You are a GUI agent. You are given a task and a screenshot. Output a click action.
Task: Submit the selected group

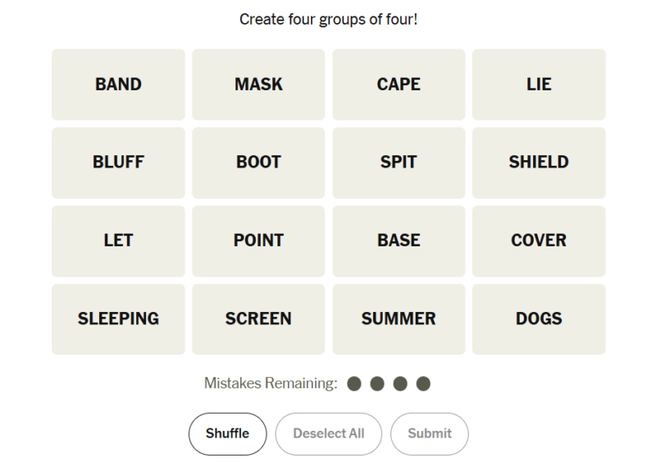(x=430, y=434)
